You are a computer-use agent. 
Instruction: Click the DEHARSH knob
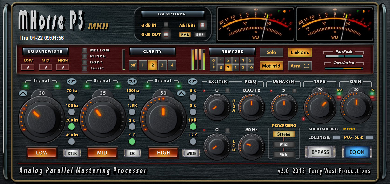pos(284,107)
